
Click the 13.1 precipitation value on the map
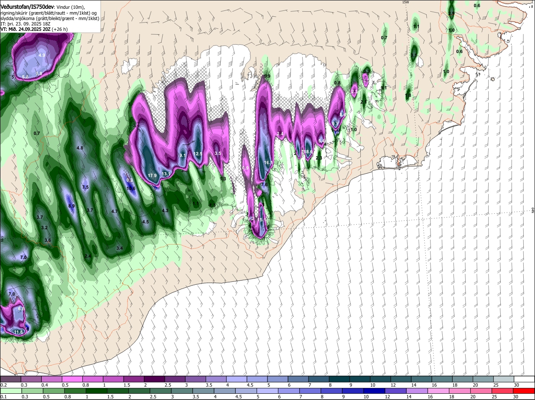(x=166, y=174)
